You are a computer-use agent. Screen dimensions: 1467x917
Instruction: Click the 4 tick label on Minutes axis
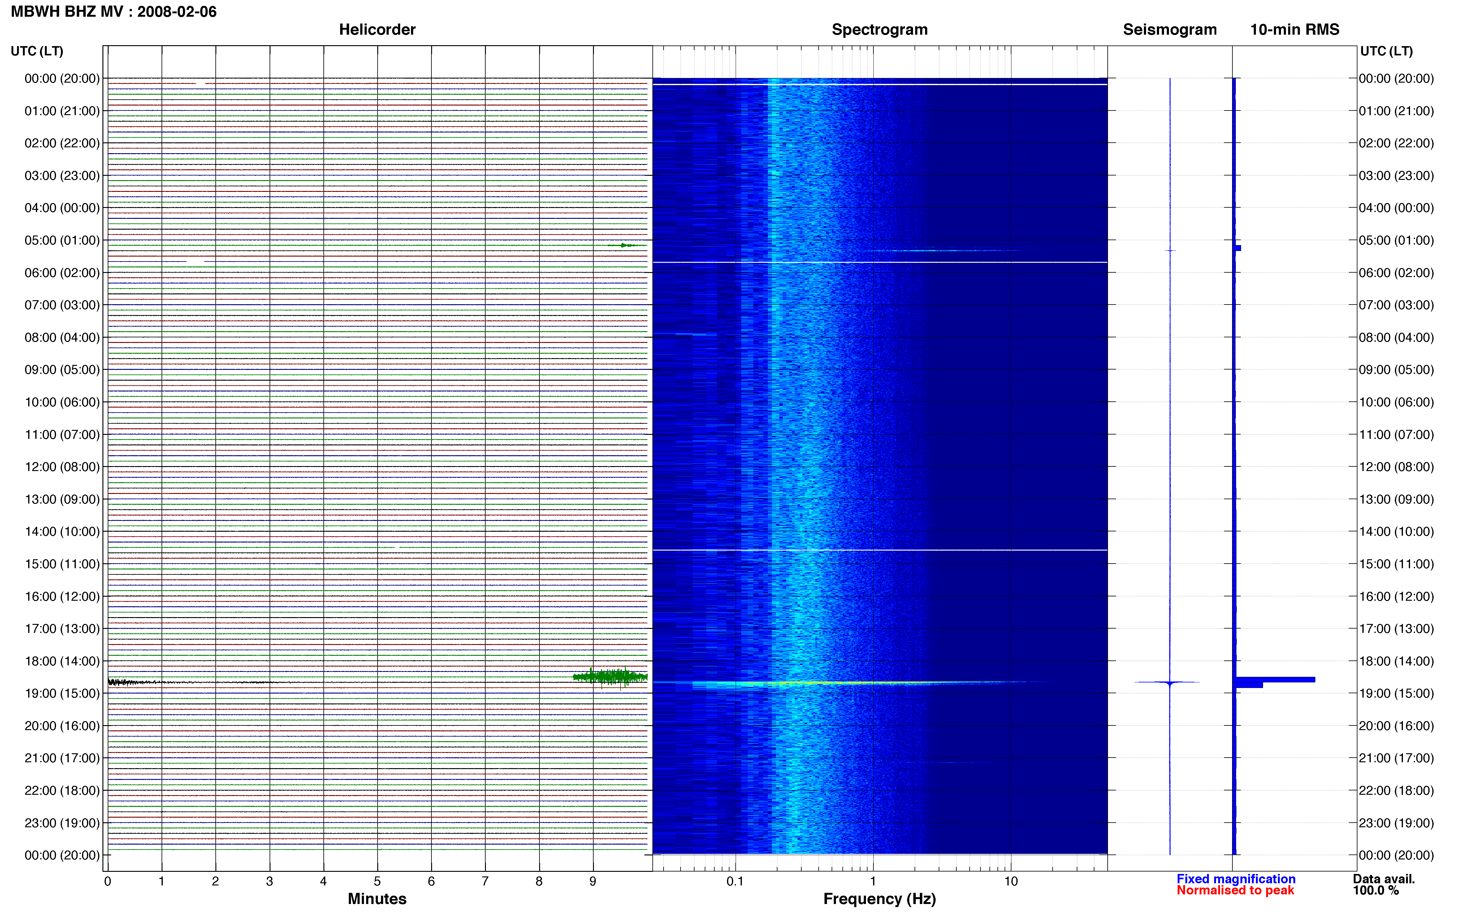pyautogui.click(x=323, y=881)
